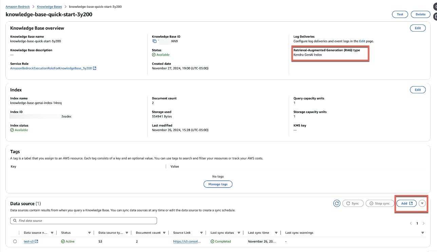Screen dimensions: 437x252
Task: Sort by Last sync status column
Action: 239,233
